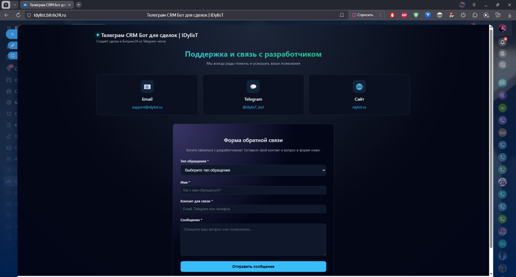Click the Email card icon
This screenshot has width=516, height=277.
(147, 87)
